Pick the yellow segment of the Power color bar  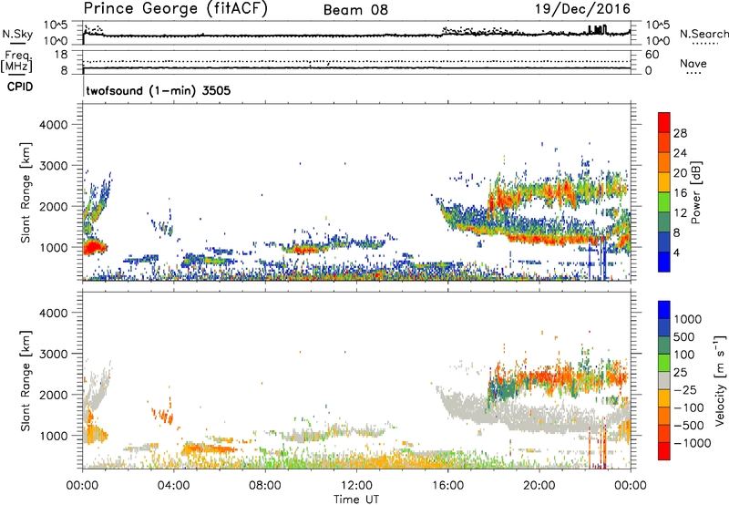(664, 182)
